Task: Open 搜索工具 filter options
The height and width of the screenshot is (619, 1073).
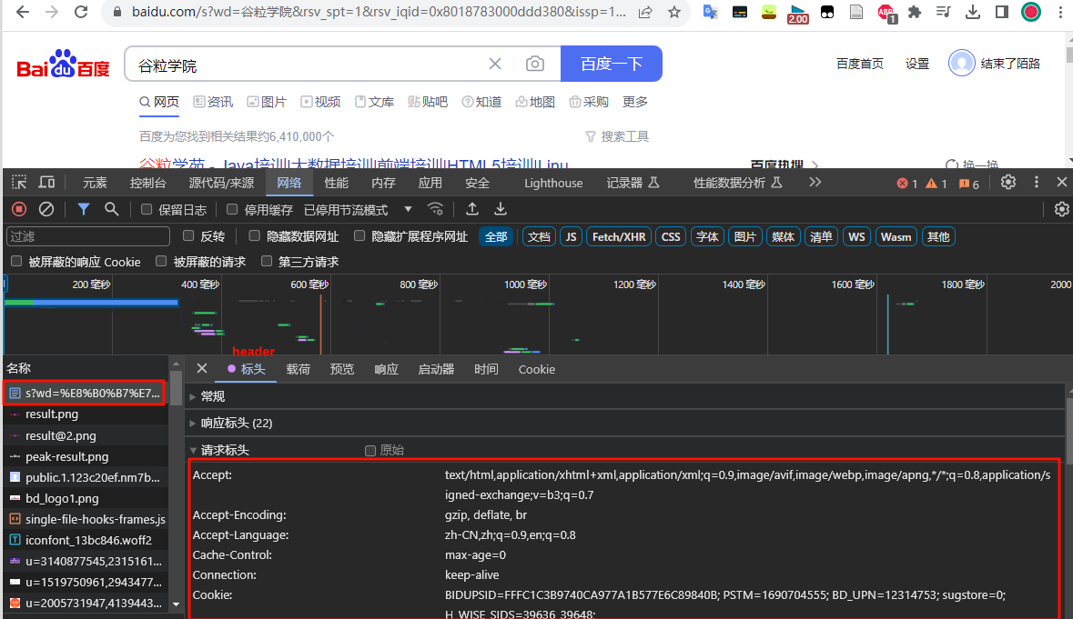Action: point(616,136)
